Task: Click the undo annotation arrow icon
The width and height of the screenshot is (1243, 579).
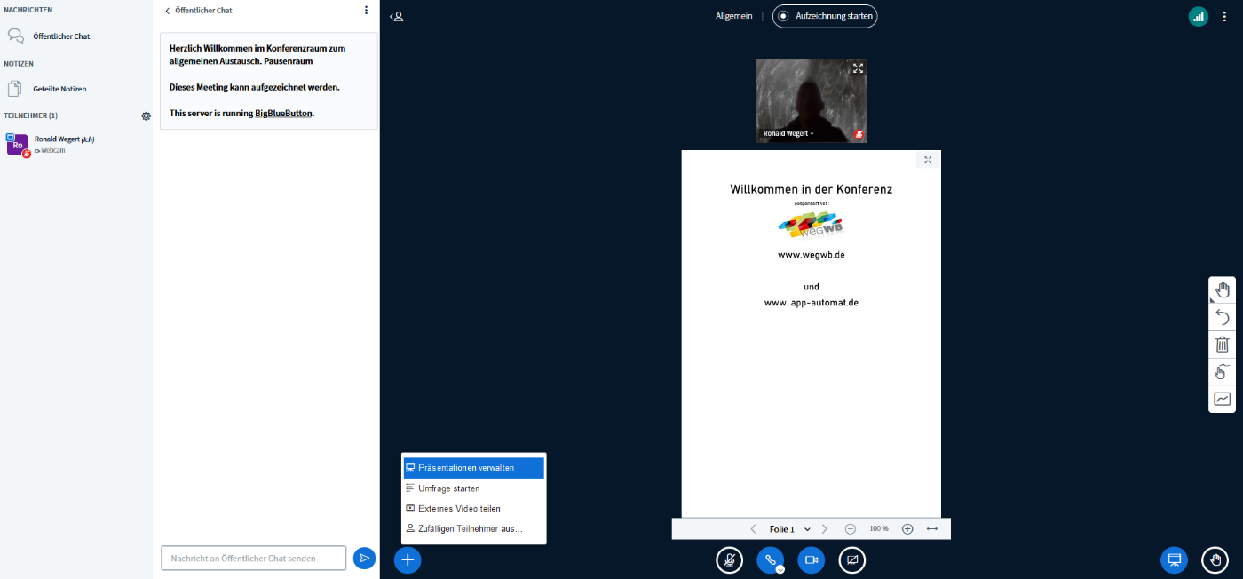Action: click(1222, 317)
